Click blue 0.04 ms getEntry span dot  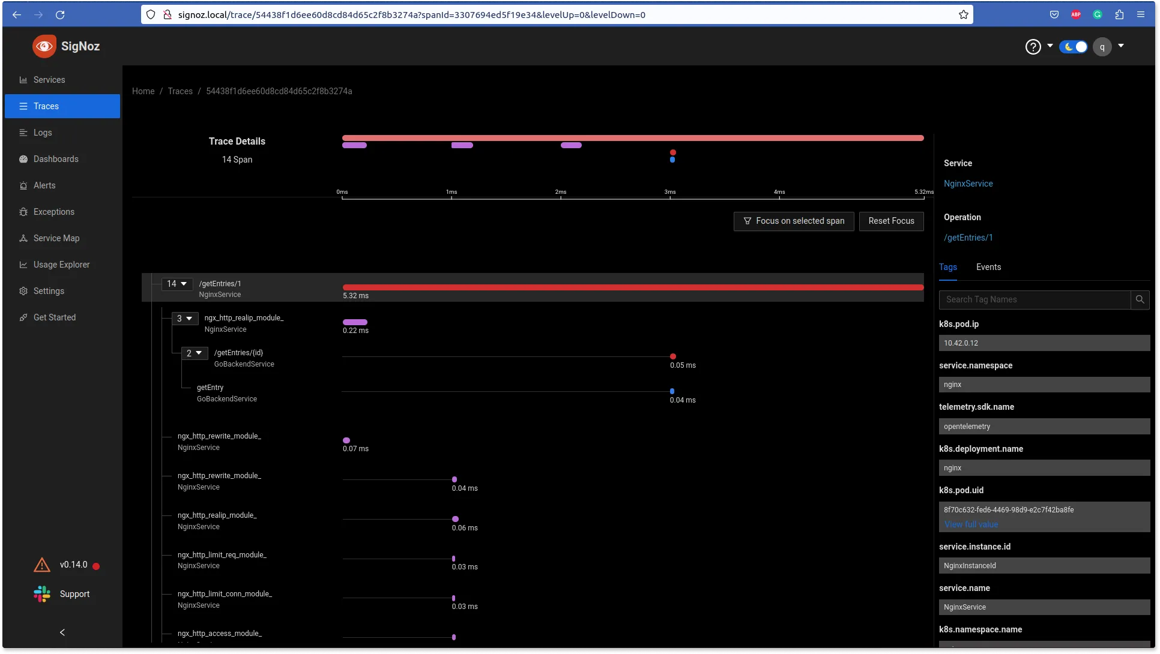pyautogui.click(x=672, y=391)
